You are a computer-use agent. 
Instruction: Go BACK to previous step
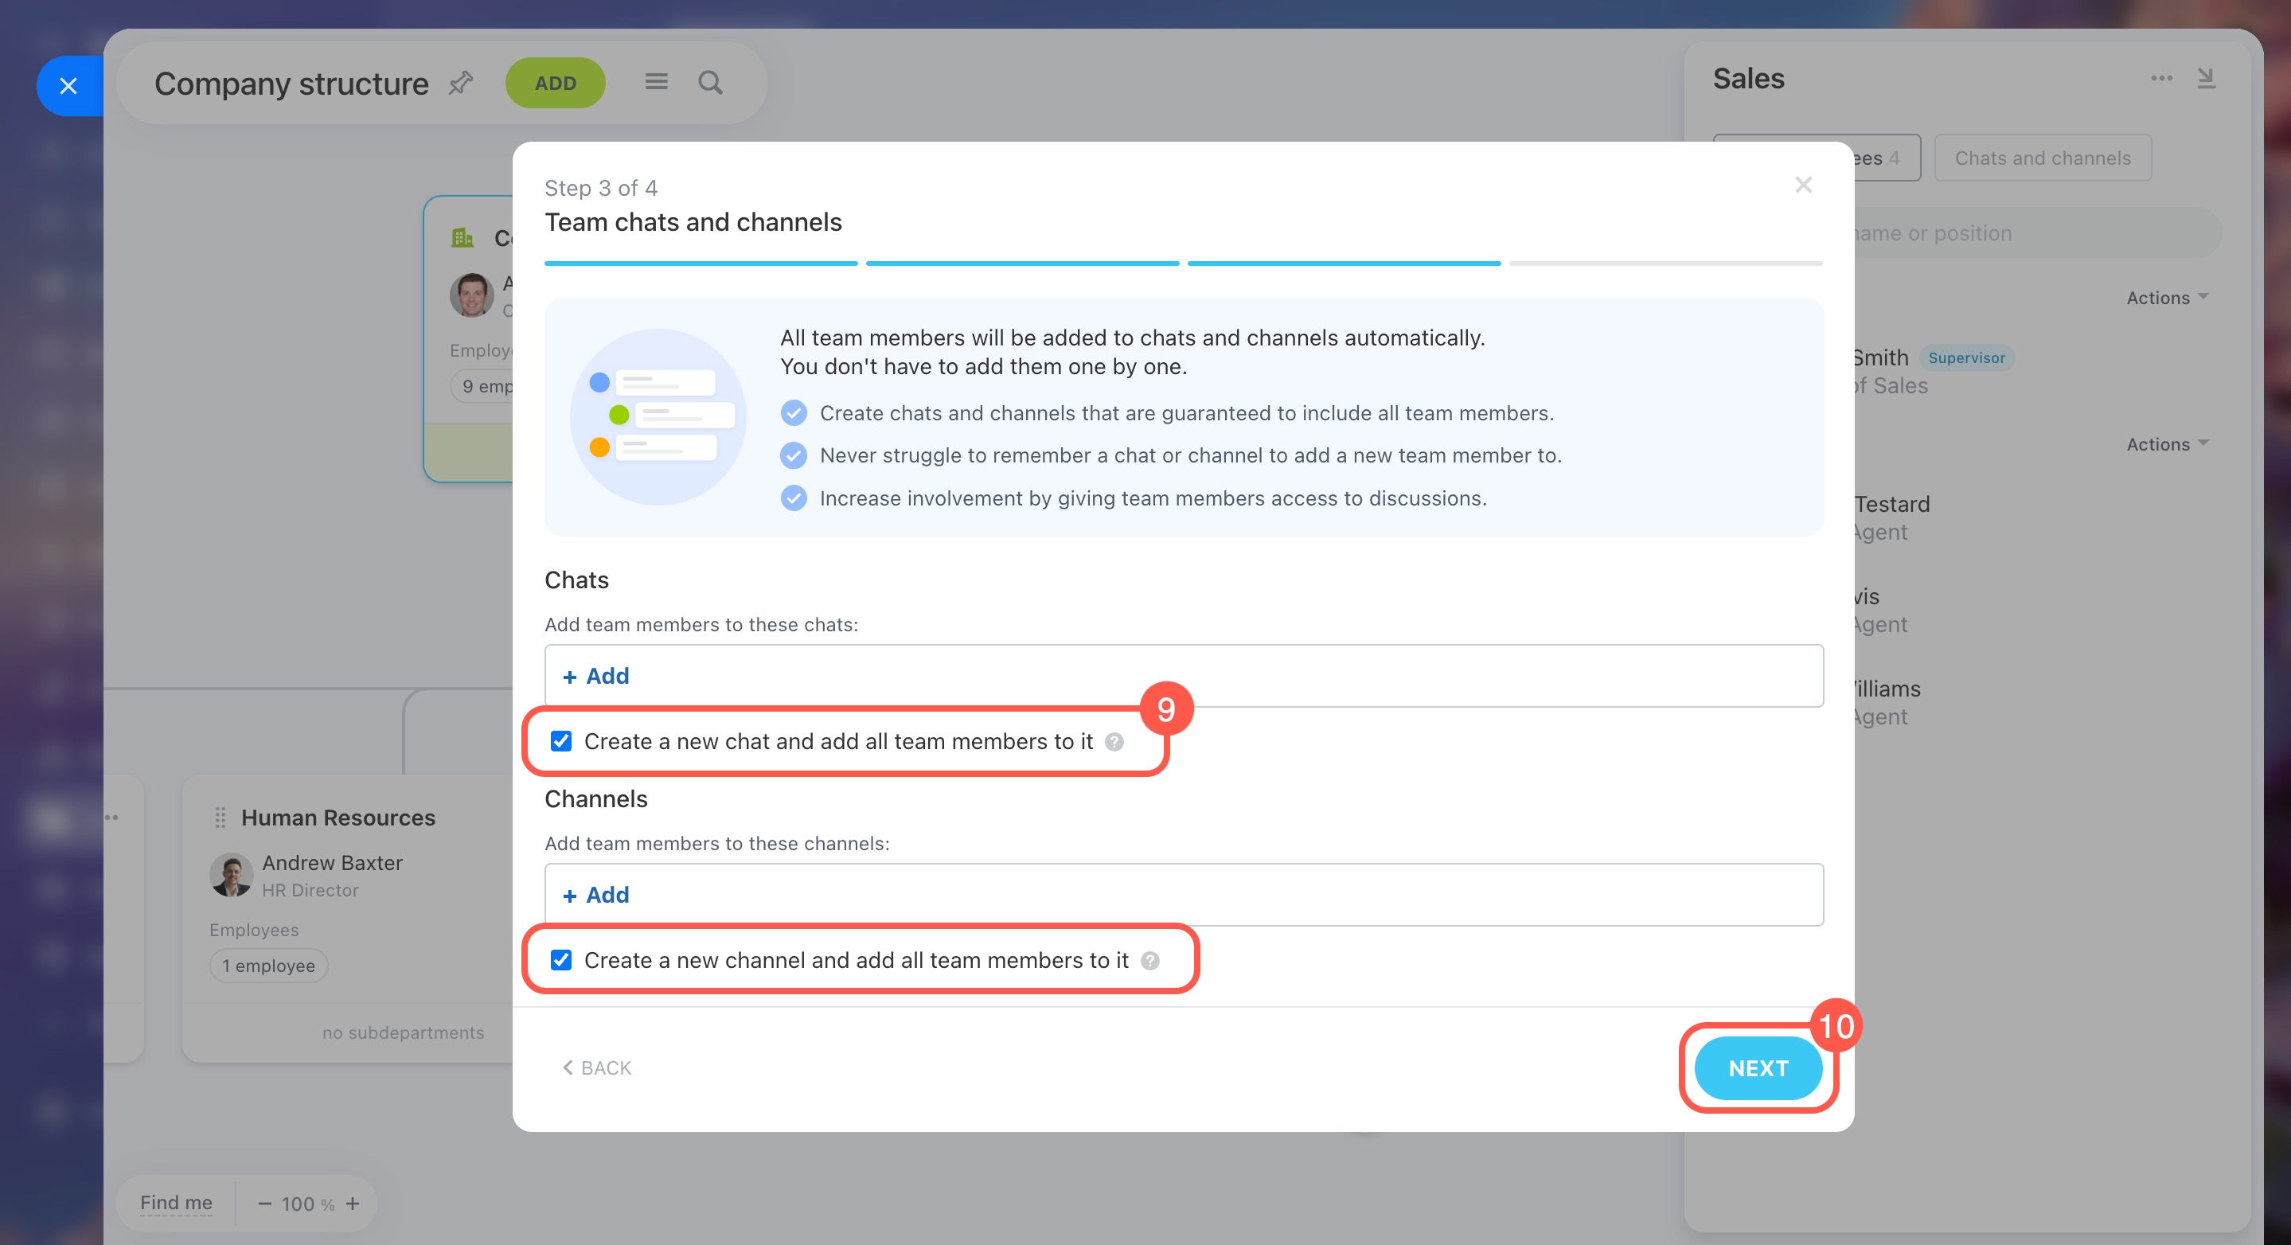tap(597, 1068)
